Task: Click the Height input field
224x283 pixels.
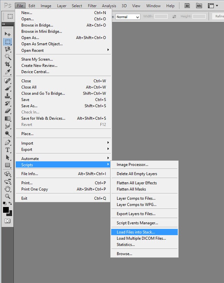Action: point(199,17)
